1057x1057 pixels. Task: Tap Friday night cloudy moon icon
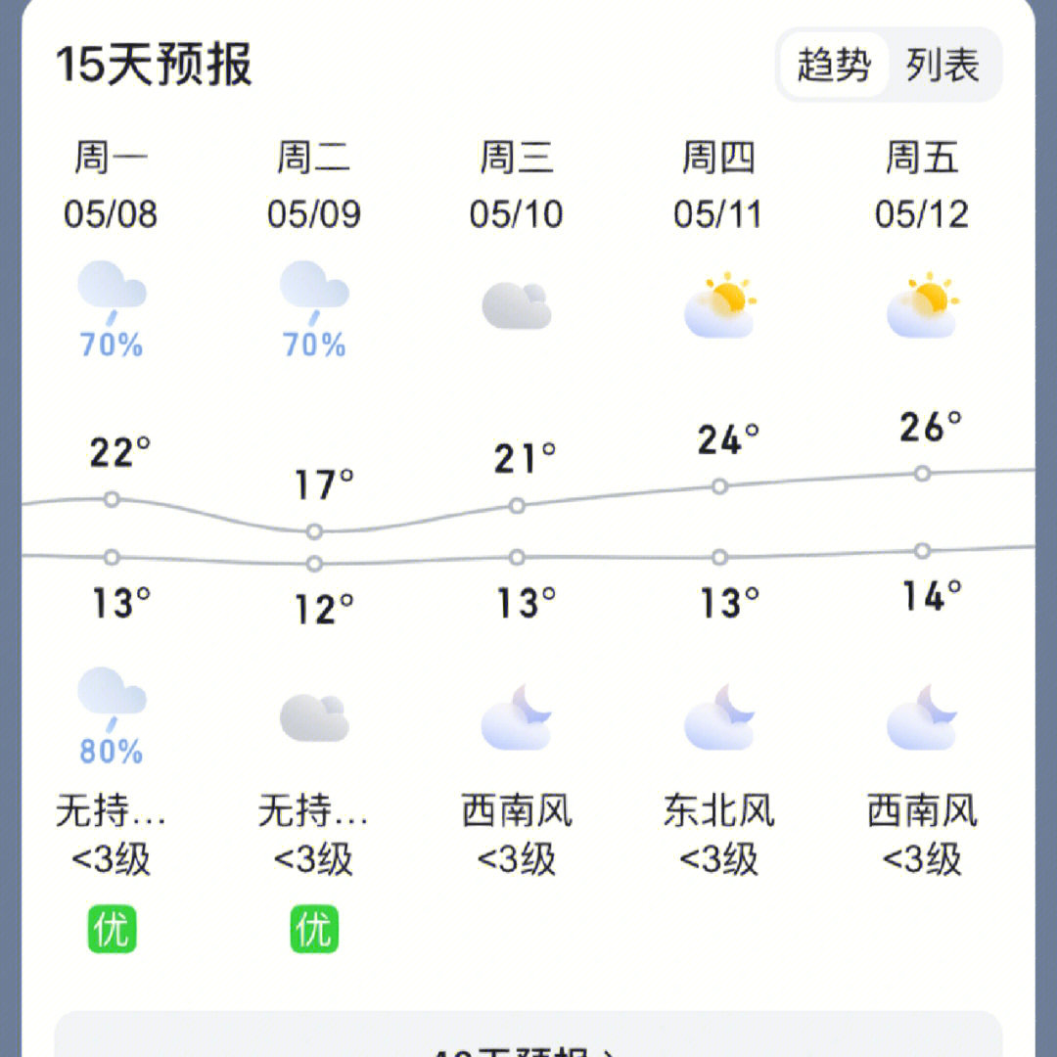[x=922, y=716]
